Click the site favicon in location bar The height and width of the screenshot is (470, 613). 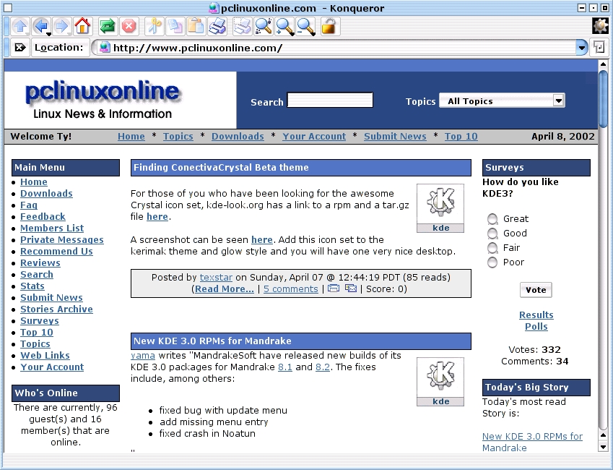[105, 48]
